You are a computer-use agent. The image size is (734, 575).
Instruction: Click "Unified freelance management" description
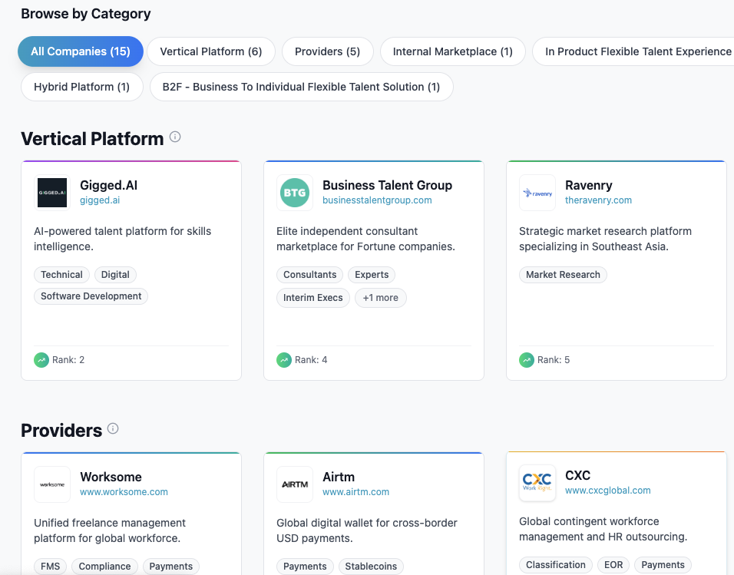110,530
